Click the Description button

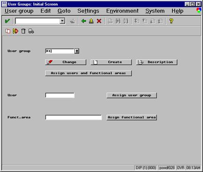click(157, 62)
